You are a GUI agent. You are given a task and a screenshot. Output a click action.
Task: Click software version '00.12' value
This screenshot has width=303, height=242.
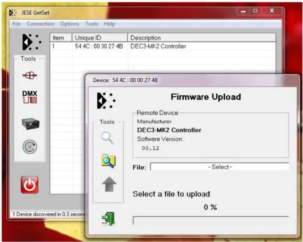coord(150,148)
